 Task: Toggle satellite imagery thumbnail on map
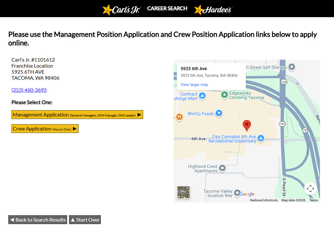coord(184,192)
